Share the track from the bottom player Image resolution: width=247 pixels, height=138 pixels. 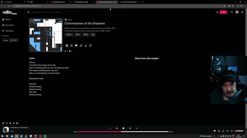click(x=223, y=131)
